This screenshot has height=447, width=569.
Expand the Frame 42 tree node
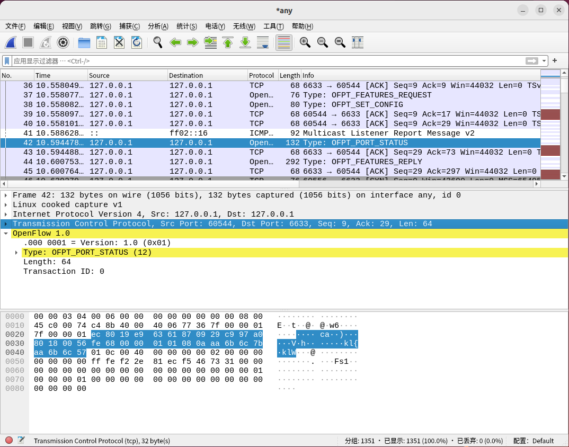[x=6, y=195]
